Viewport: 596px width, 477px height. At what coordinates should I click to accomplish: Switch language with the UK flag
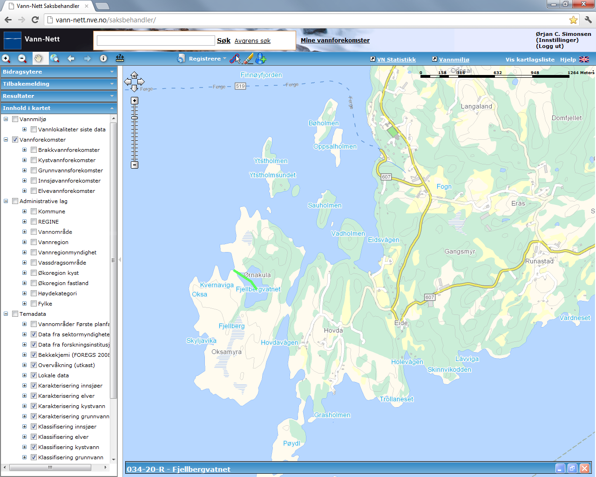tap(584, 60)
